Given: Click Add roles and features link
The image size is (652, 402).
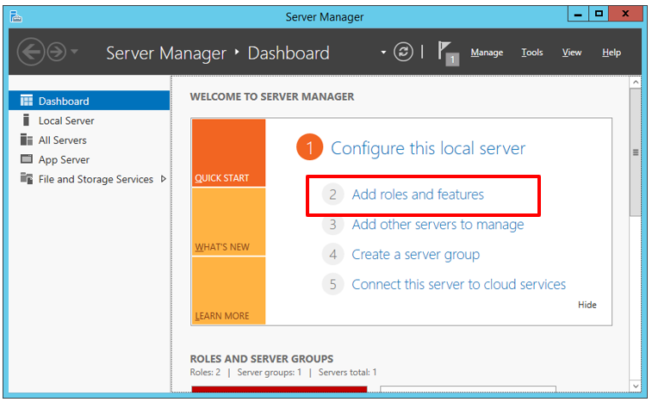Looking at the screenshot, I should pyautogui.click(x=418, y=195).
